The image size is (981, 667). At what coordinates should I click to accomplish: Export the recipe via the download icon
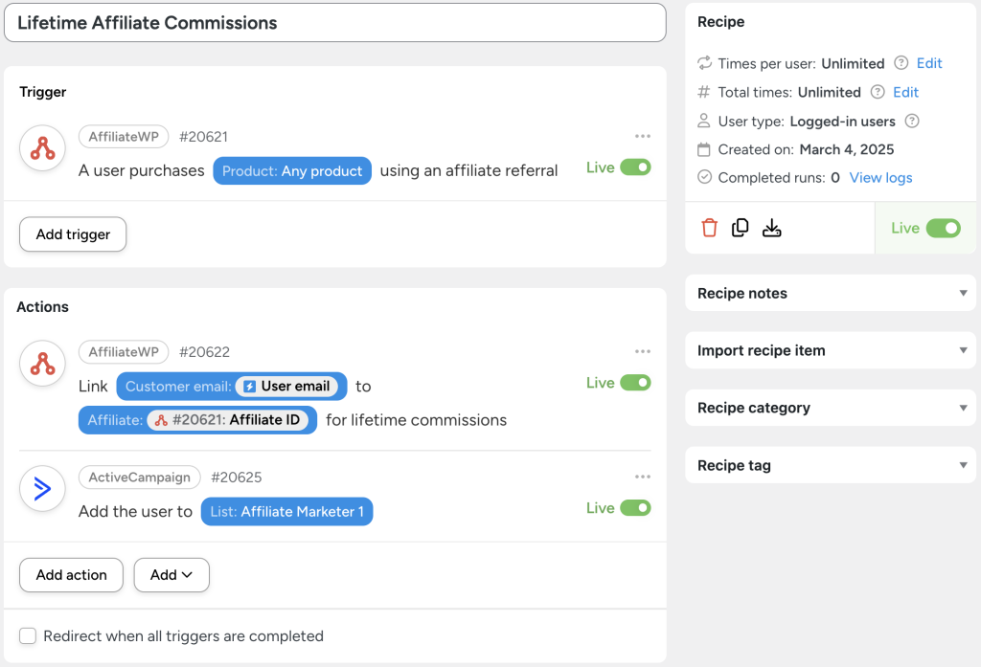(x=771, y=228)
